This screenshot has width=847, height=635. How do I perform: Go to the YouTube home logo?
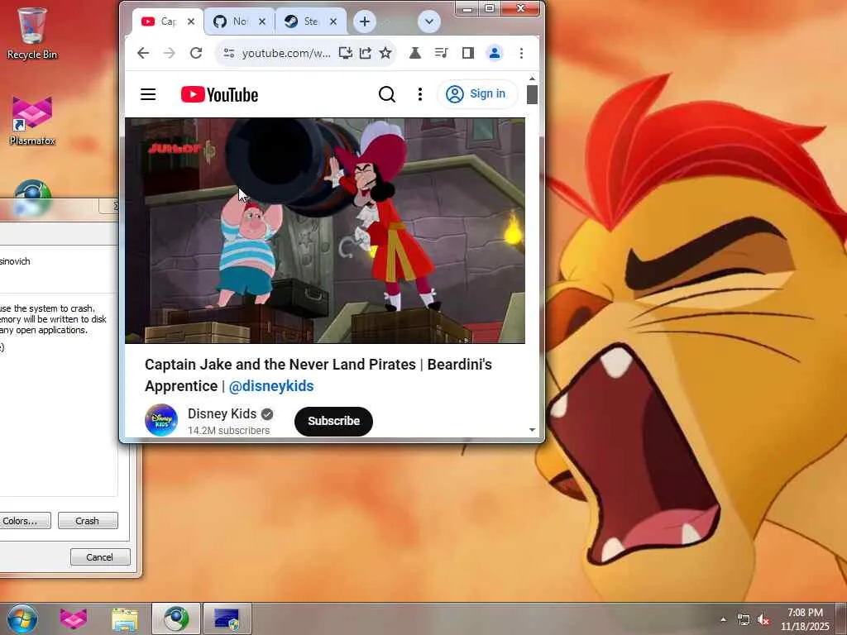(219, 94)
